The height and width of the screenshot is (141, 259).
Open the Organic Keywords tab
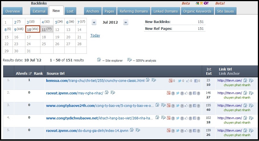198,11
